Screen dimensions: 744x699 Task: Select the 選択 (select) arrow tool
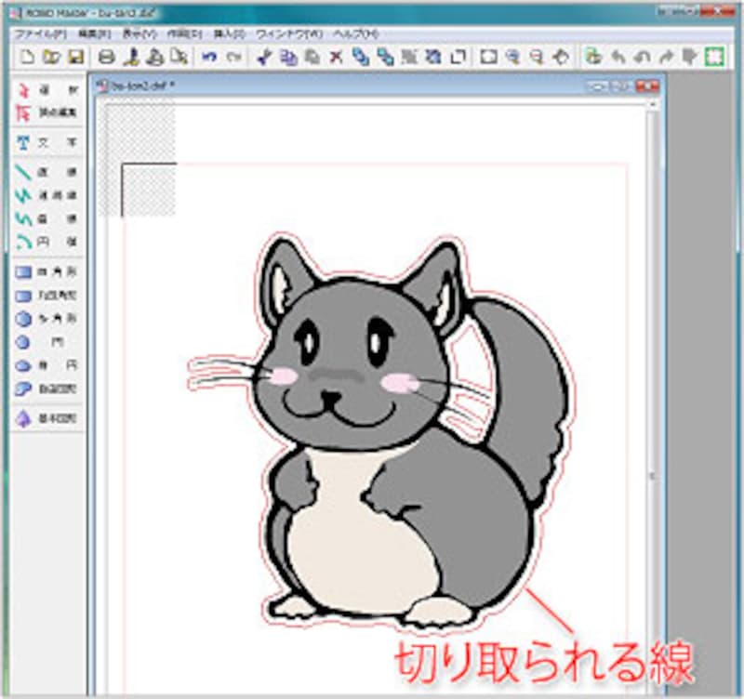[47, 89]
